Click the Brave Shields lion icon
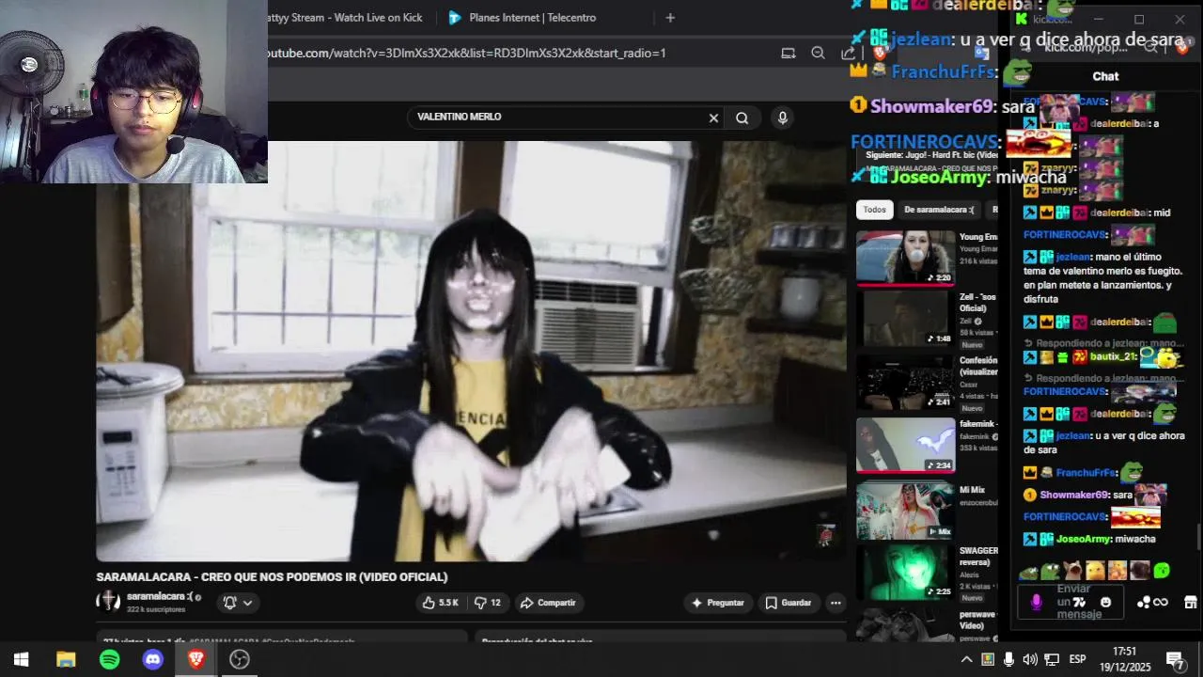 pos(880,53)
